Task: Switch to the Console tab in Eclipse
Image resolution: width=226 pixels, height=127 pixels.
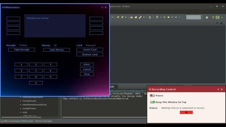Action: pos(113,86)
